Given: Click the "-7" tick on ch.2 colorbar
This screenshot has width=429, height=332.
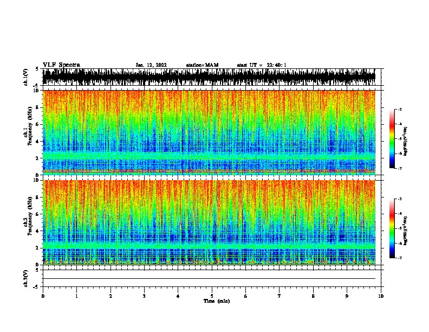Looking at the screenshot, I should pos(400,258).
